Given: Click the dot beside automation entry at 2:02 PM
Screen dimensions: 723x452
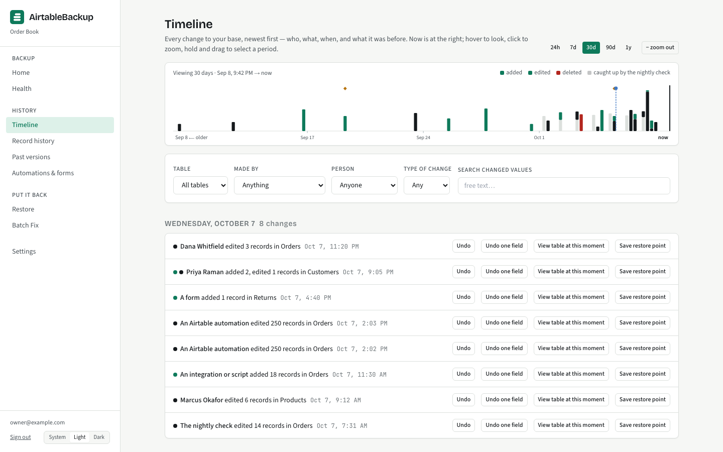Looking at the screenshot, I should coord(175,349).
